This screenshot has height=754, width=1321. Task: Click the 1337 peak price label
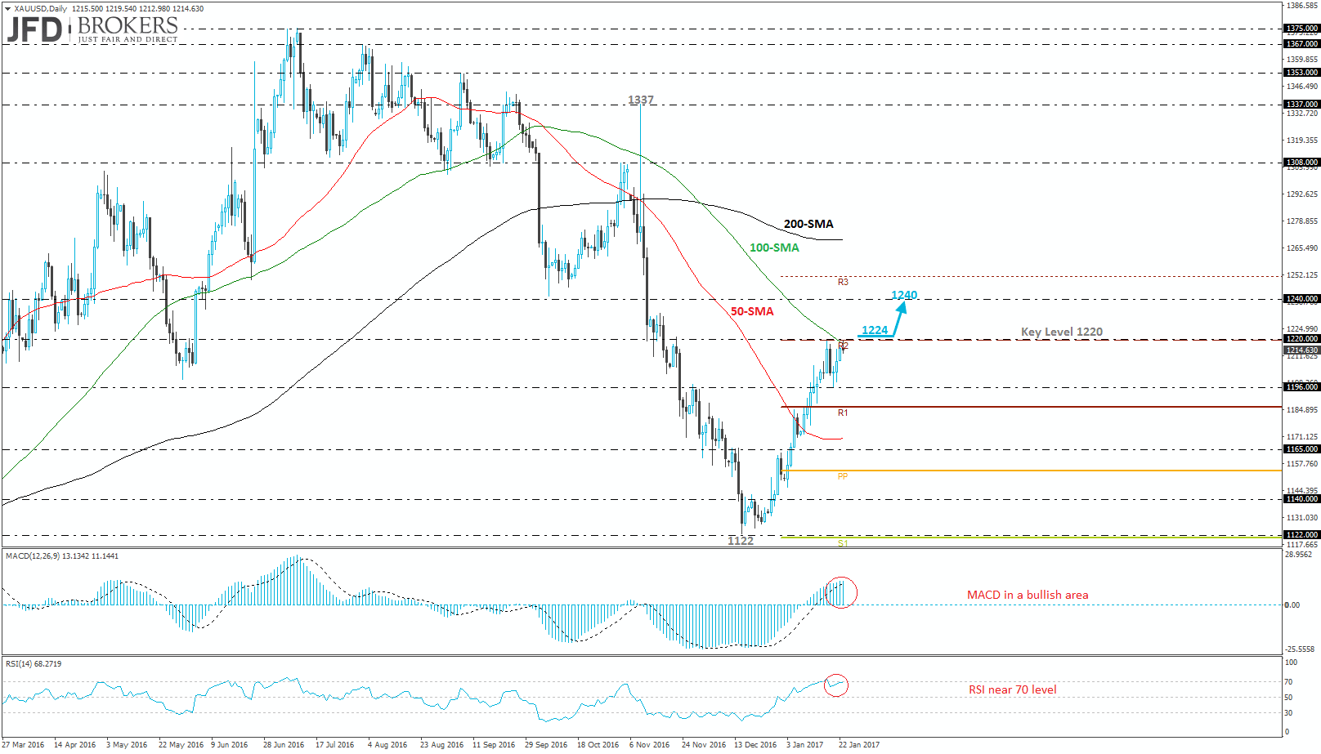pos(641,100)
